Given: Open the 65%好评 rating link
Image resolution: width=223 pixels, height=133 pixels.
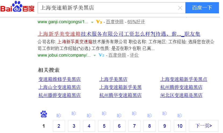Looking at the screenshot, I should click(x=136, y=22).
